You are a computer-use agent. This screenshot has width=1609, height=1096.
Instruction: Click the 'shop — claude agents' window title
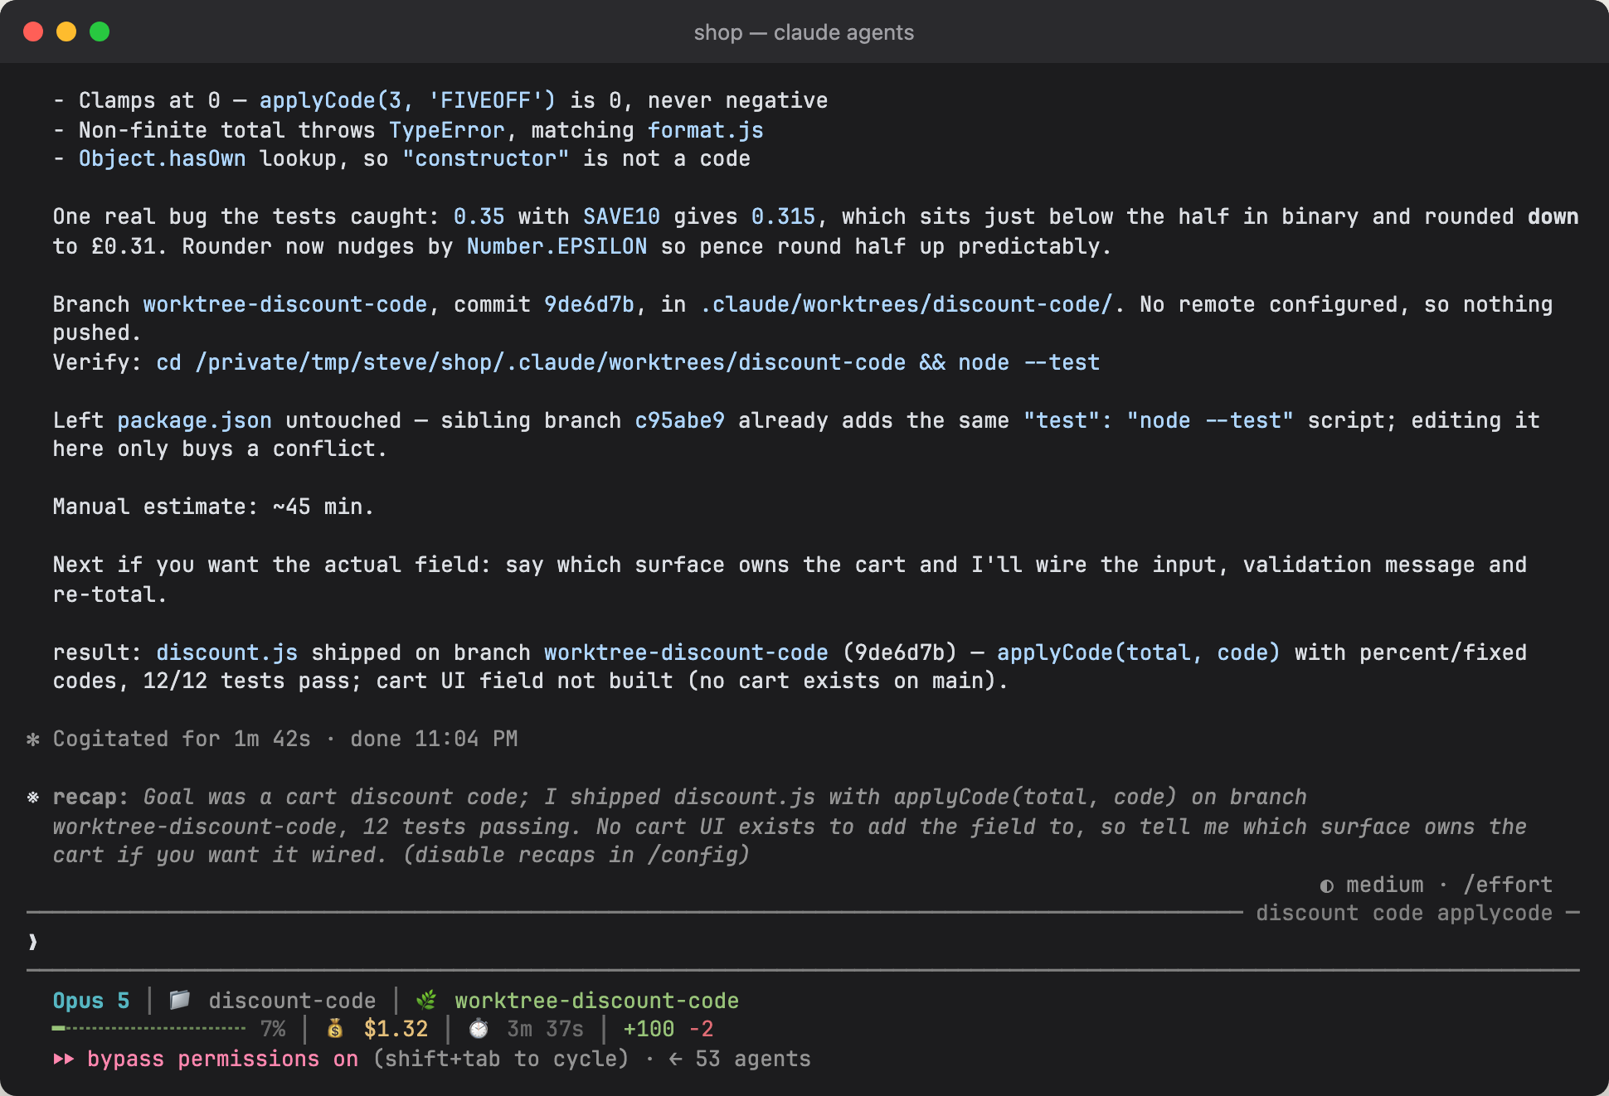804,32
